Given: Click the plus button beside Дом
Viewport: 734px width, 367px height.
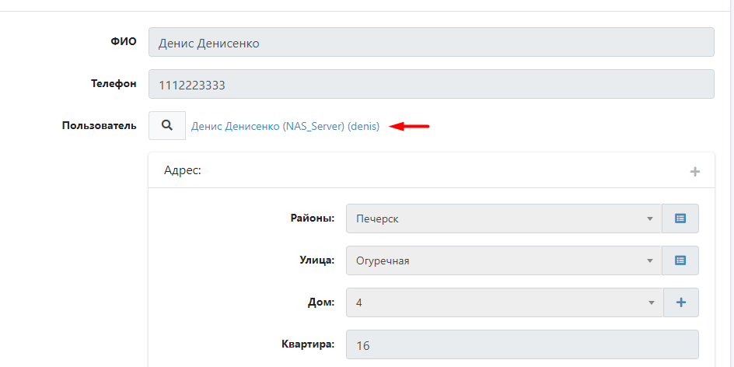Looking at the screenshot, I should click(x=680, y=302).
